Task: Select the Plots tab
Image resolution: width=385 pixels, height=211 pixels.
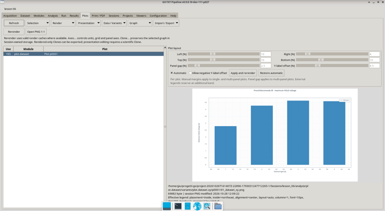Action: point(85,16)
